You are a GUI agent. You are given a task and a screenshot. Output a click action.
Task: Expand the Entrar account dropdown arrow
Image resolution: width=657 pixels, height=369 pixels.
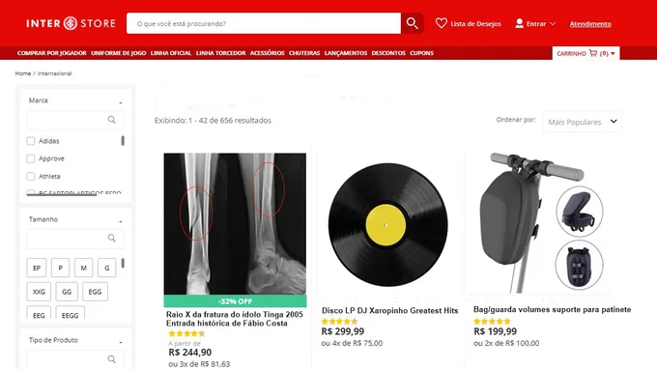[553, 23]
